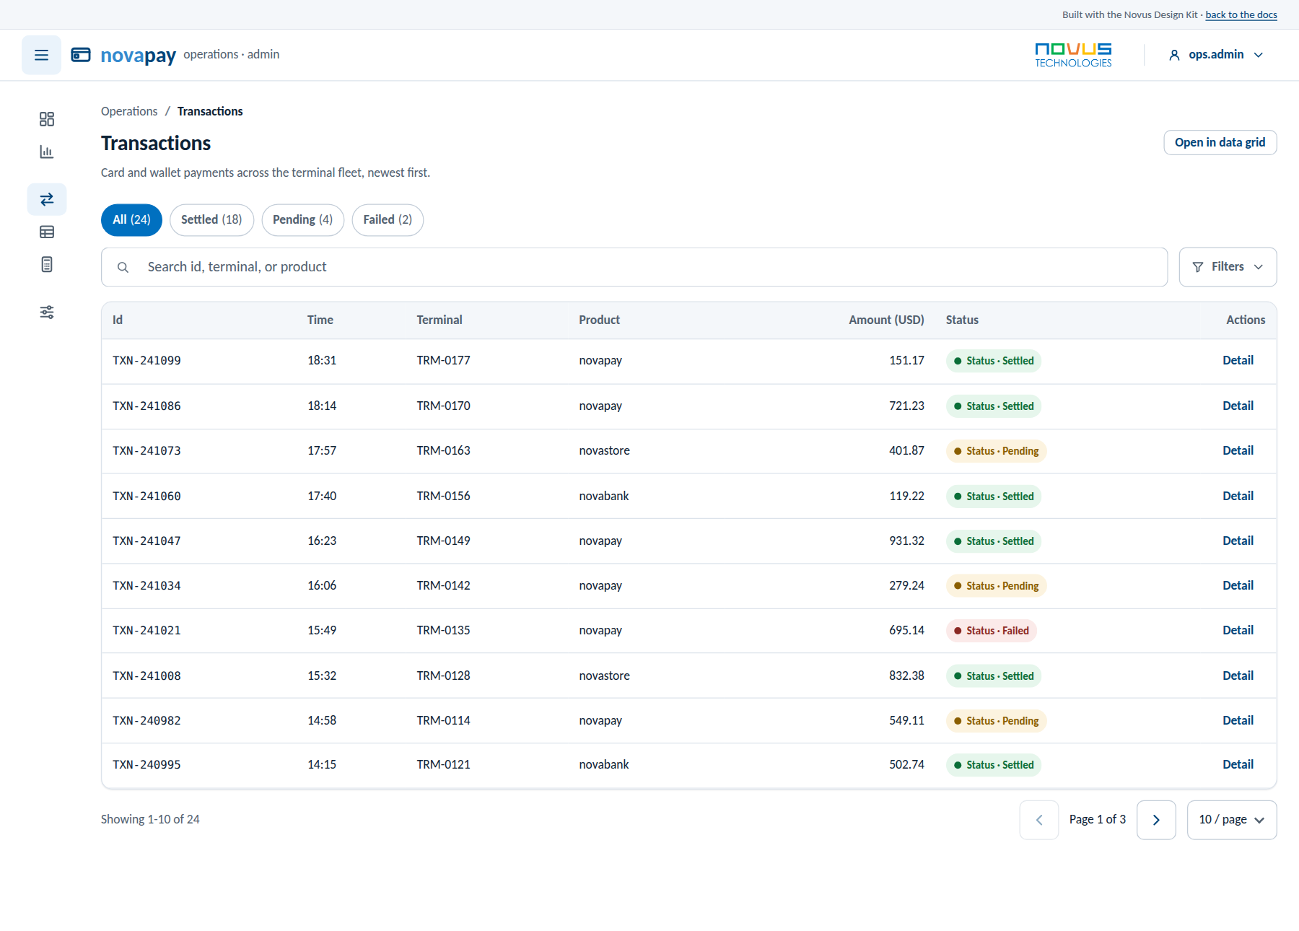The height and width of the screenshot is (931, 1299).
Task: Switch to the Failed (2) tab
Action: tap(388, 220)
